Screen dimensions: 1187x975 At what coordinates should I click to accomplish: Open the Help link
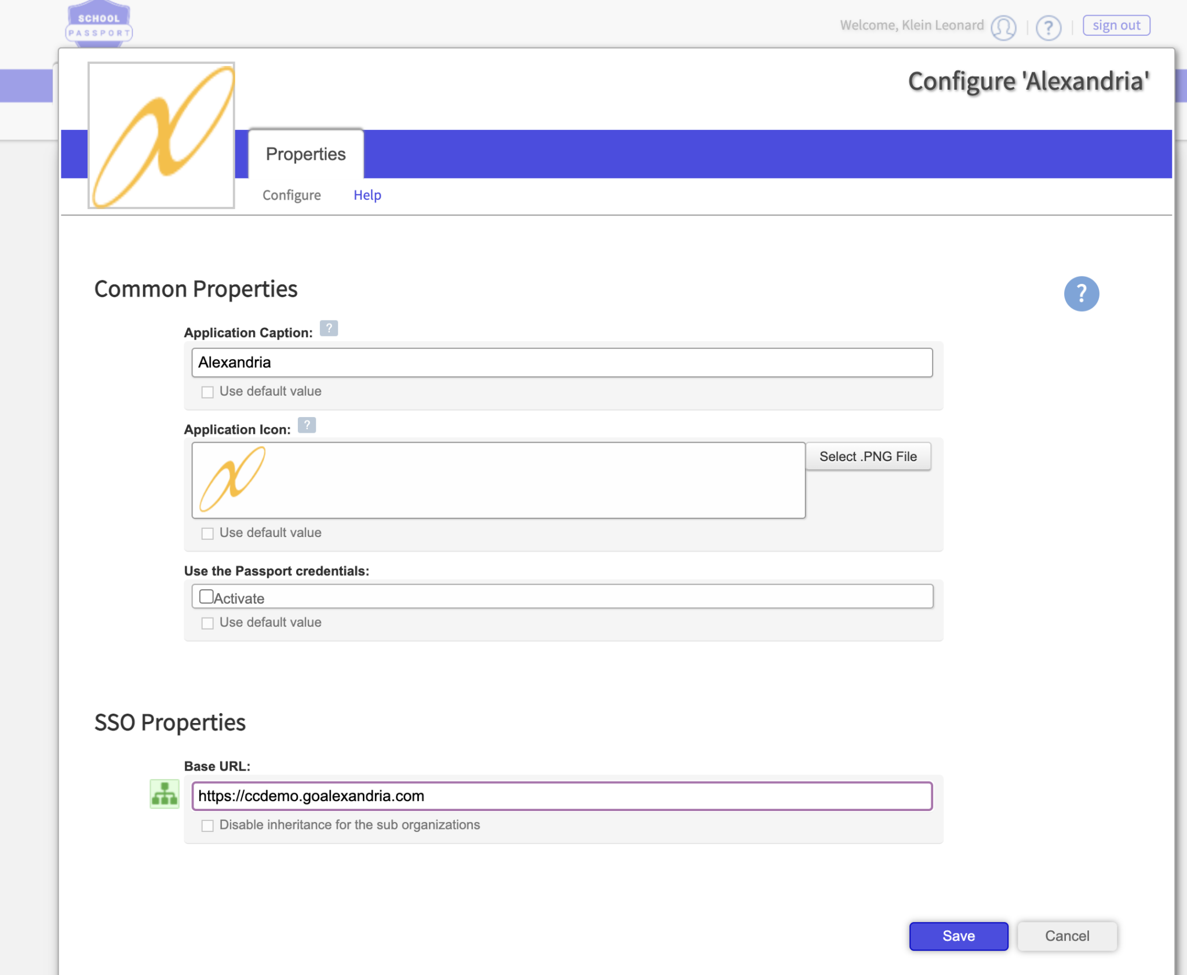367,195
